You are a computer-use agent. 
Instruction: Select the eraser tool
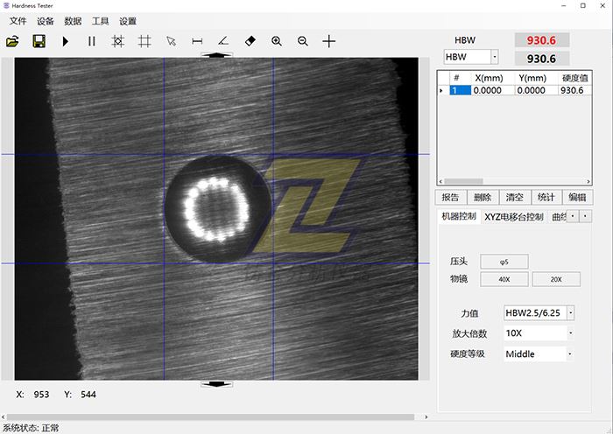tap(250, 41)
